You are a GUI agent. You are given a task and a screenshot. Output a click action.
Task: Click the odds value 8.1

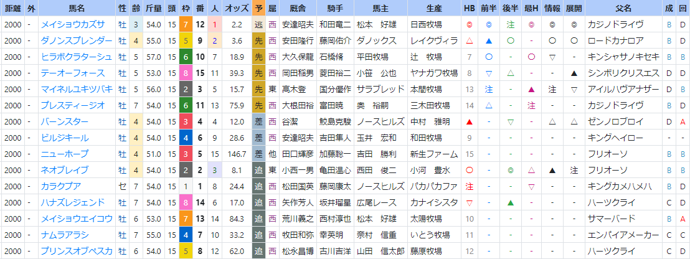[x=237, y=170]
